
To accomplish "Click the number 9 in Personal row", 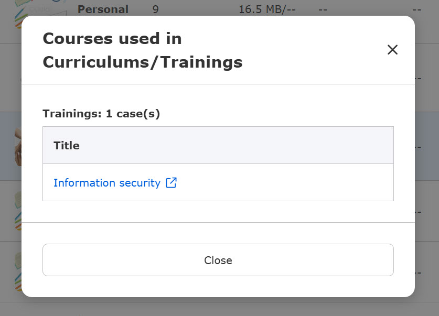I will pyautogui.click(x=155, y=9).
